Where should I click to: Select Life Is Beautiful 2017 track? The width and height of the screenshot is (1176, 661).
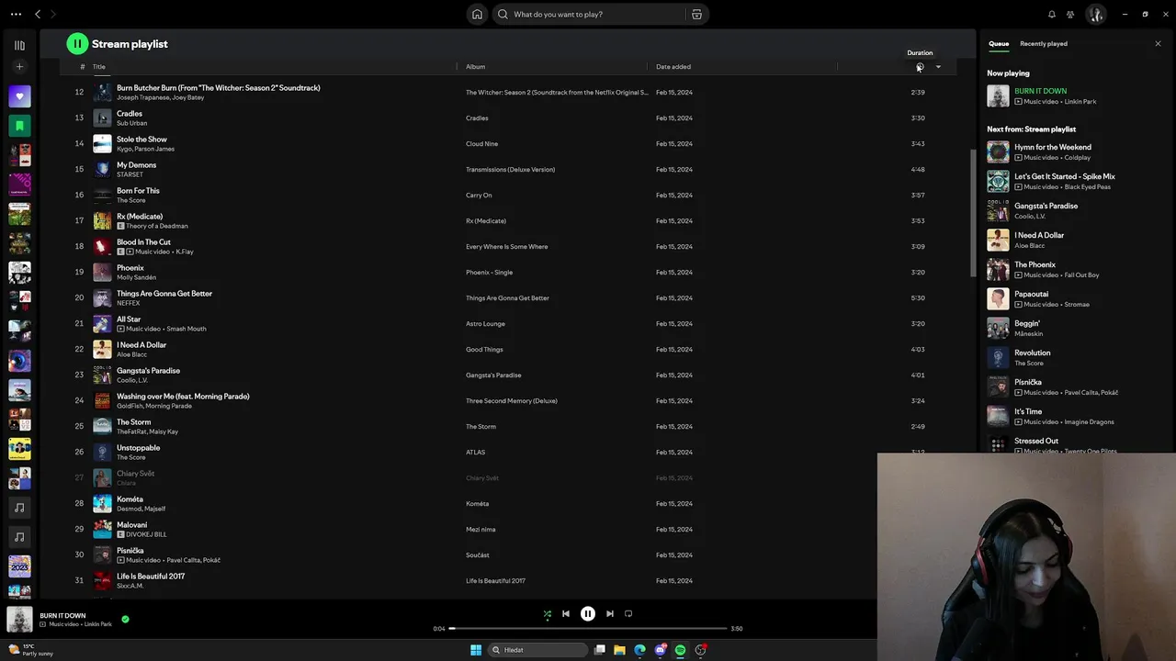tap(151, 577)
